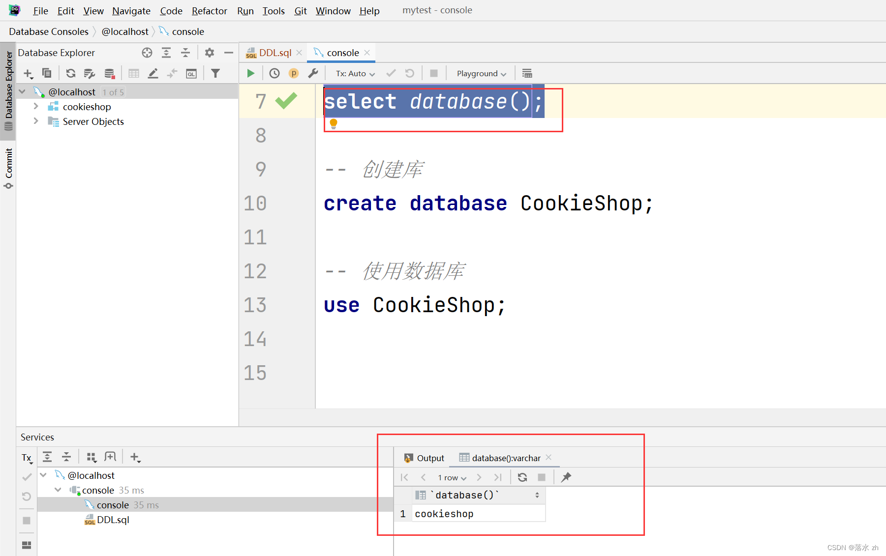Click Add Service plus icon
This screenshot has width=886, height=556.
tap(135, 458)
